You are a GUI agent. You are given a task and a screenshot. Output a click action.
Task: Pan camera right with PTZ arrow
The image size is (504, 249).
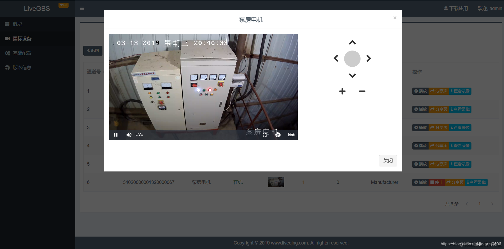tap(368, 58)
